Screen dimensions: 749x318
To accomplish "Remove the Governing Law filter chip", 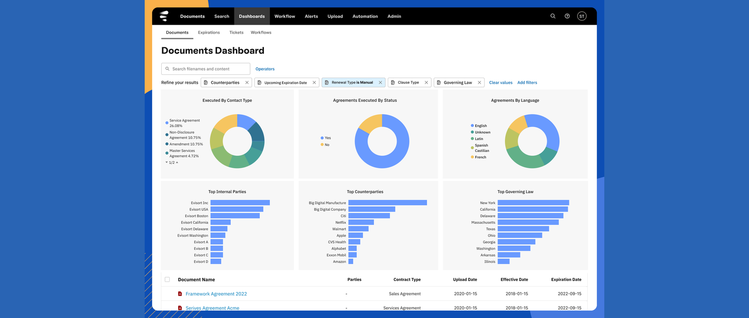I will (x=479, y=82).
